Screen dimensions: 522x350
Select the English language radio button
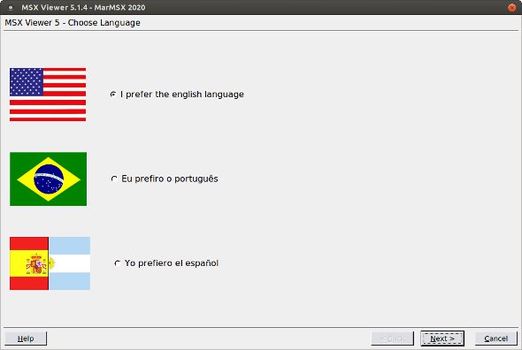[x=113, y=95]
